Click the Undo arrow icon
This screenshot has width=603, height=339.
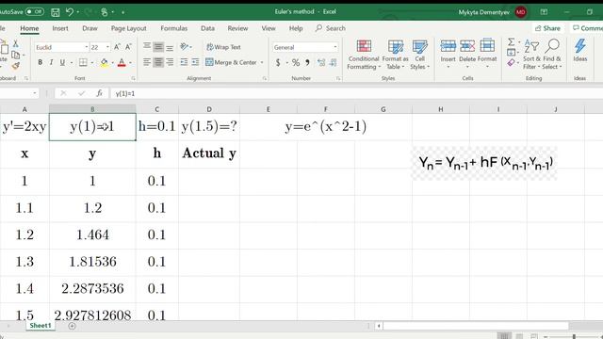point(70,12)
